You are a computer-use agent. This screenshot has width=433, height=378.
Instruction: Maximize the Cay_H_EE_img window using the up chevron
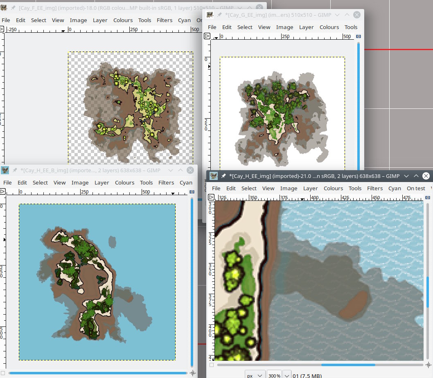[416, 176]
